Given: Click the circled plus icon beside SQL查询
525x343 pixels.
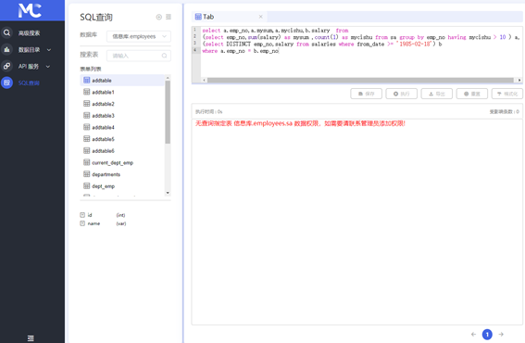Looking at the screenshot, I should 159,17.
